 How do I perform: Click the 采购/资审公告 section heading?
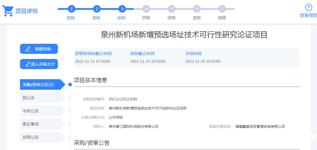[92, 143]
